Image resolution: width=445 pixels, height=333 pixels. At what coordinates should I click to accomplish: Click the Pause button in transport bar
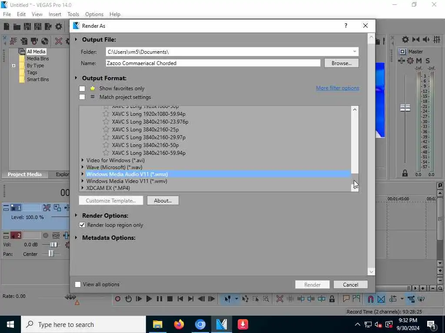159,299
